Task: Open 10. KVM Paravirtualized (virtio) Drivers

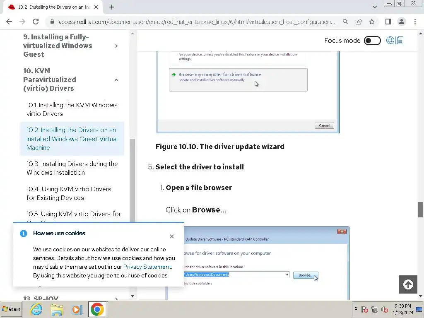Action: 50,79
